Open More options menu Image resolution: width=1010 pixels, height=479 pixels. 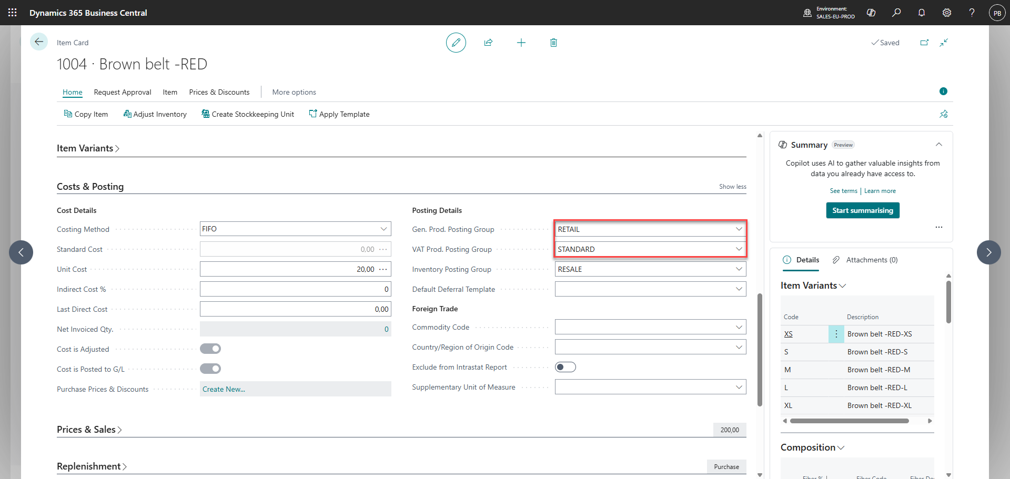tap(294, 92)
